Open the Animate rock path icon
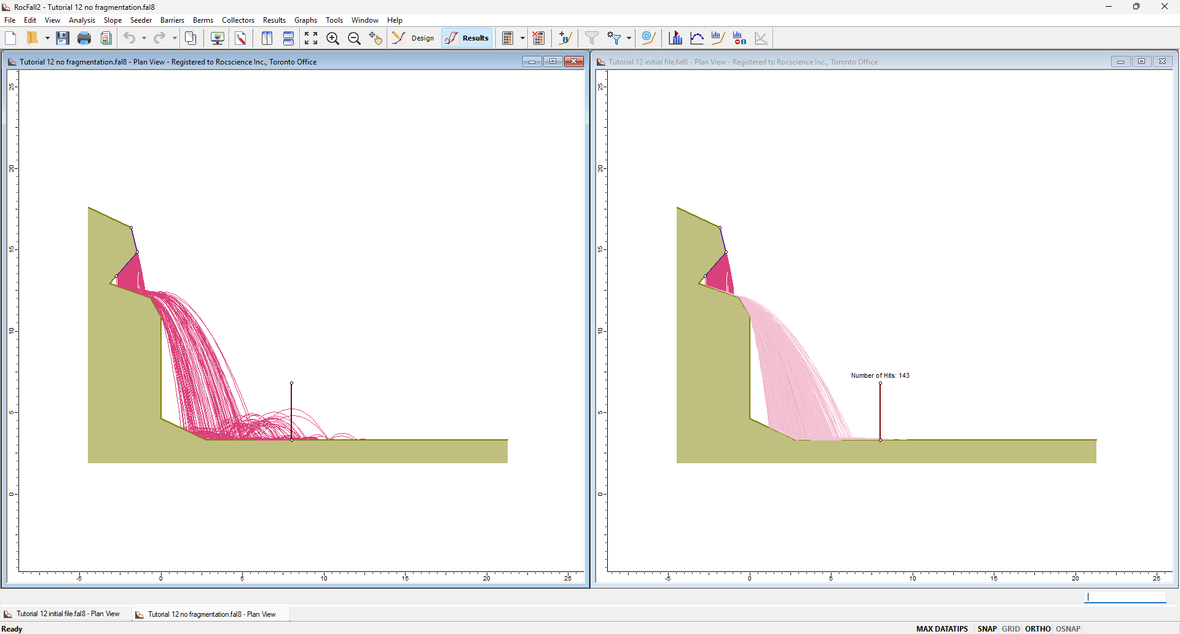The image size is (1180, 634). (x=648, y=38)
